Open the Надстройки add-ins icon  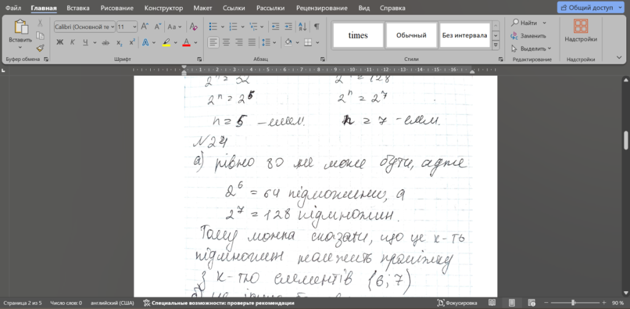tap(581, 31)
